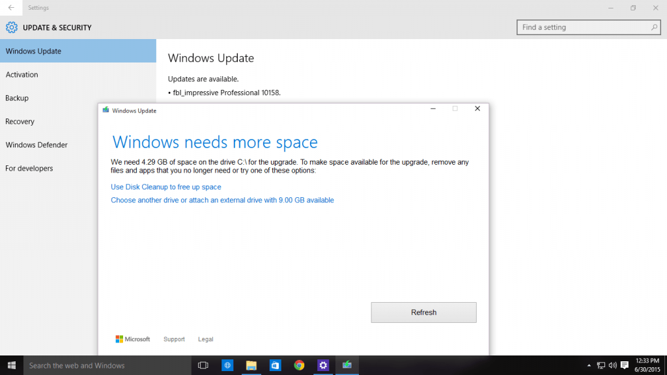The image size is (667, 375).
Task: Open the volume control tray icon
Action: point(612,365)
